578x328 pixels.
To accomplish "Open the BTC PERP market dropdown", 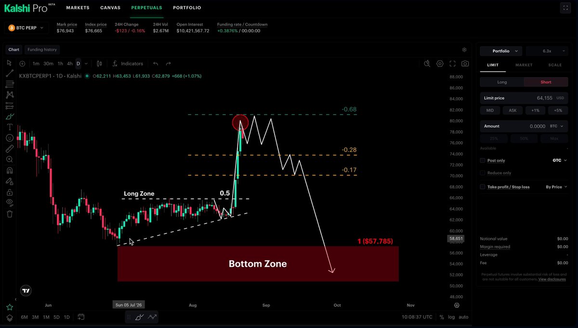I will (x=26, y=28).
